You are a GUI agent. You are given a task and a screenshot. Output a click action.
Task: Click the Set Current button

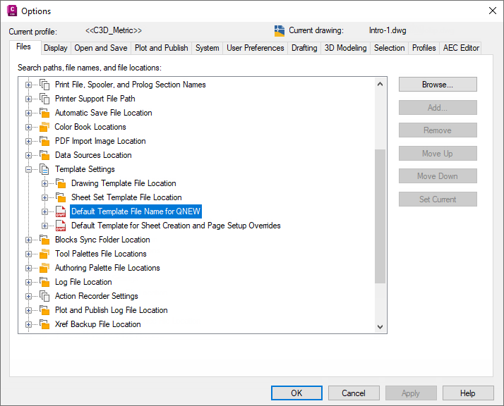(438, 199)
